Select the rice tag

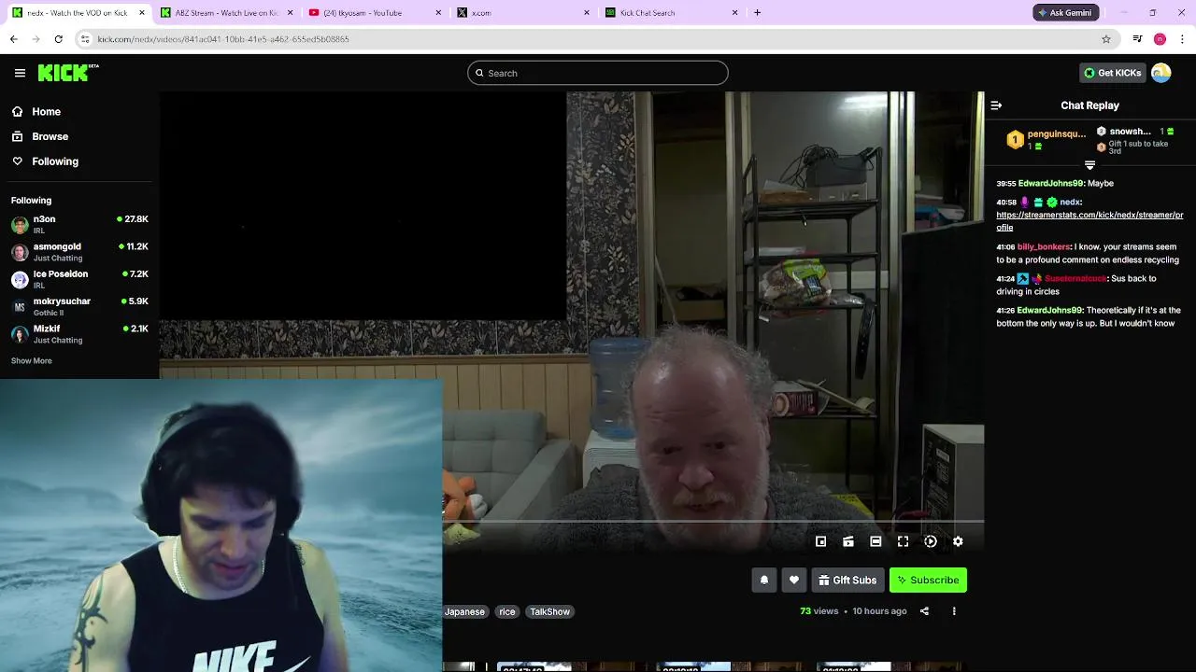coord(507,611)
